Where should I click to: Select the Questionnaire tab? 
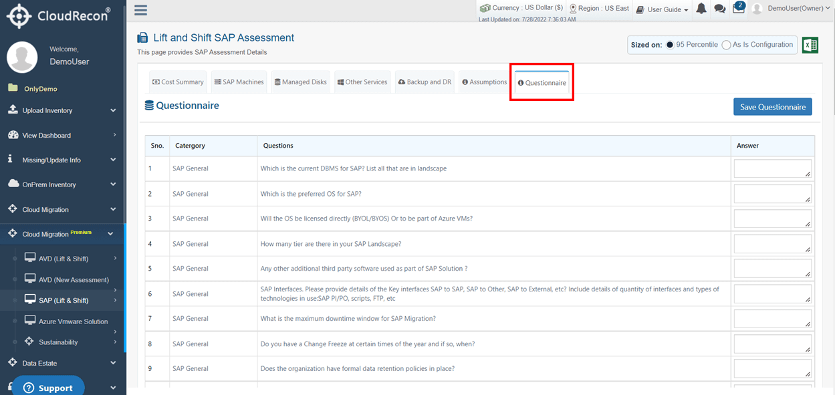pyautogui.click(x=542, y=83)
